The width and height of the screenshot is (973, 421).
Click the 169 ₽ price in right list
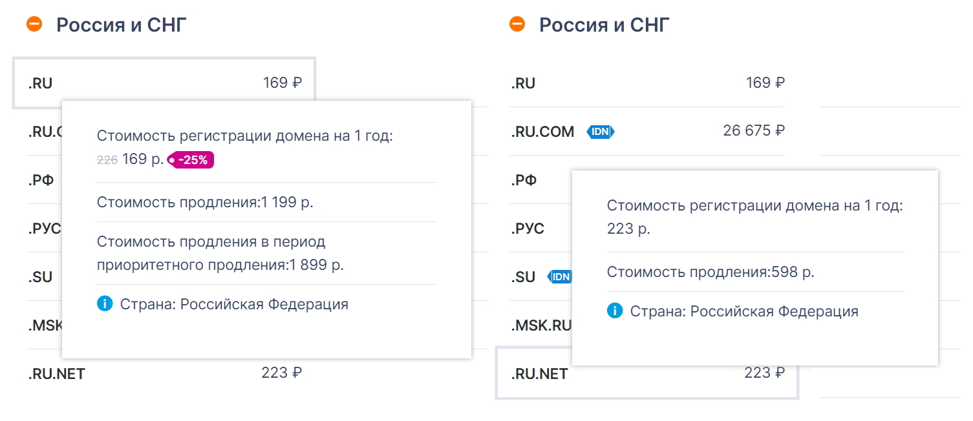point(765,83)
